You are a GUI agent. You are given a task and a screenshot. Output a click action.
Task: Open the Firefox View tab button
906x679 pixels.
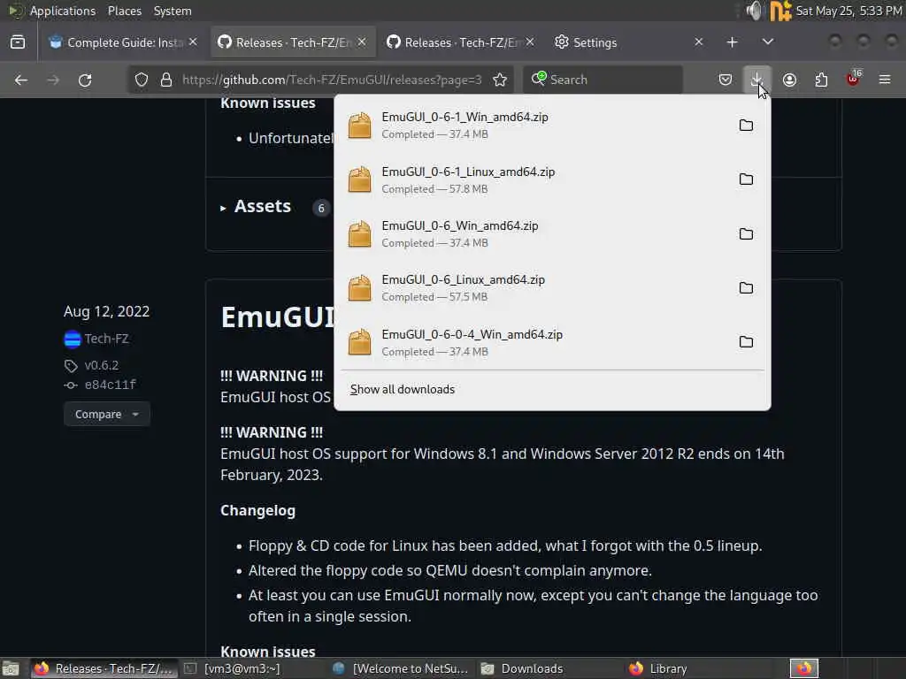(x=18, y=42)
